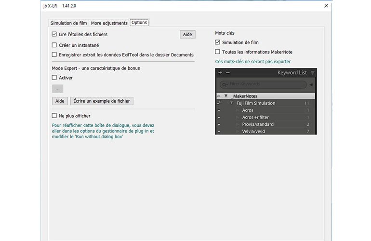Toggle 'Toutes les informations MakerNote' checkbox
The image size is (371, 241).
[218, 52]
